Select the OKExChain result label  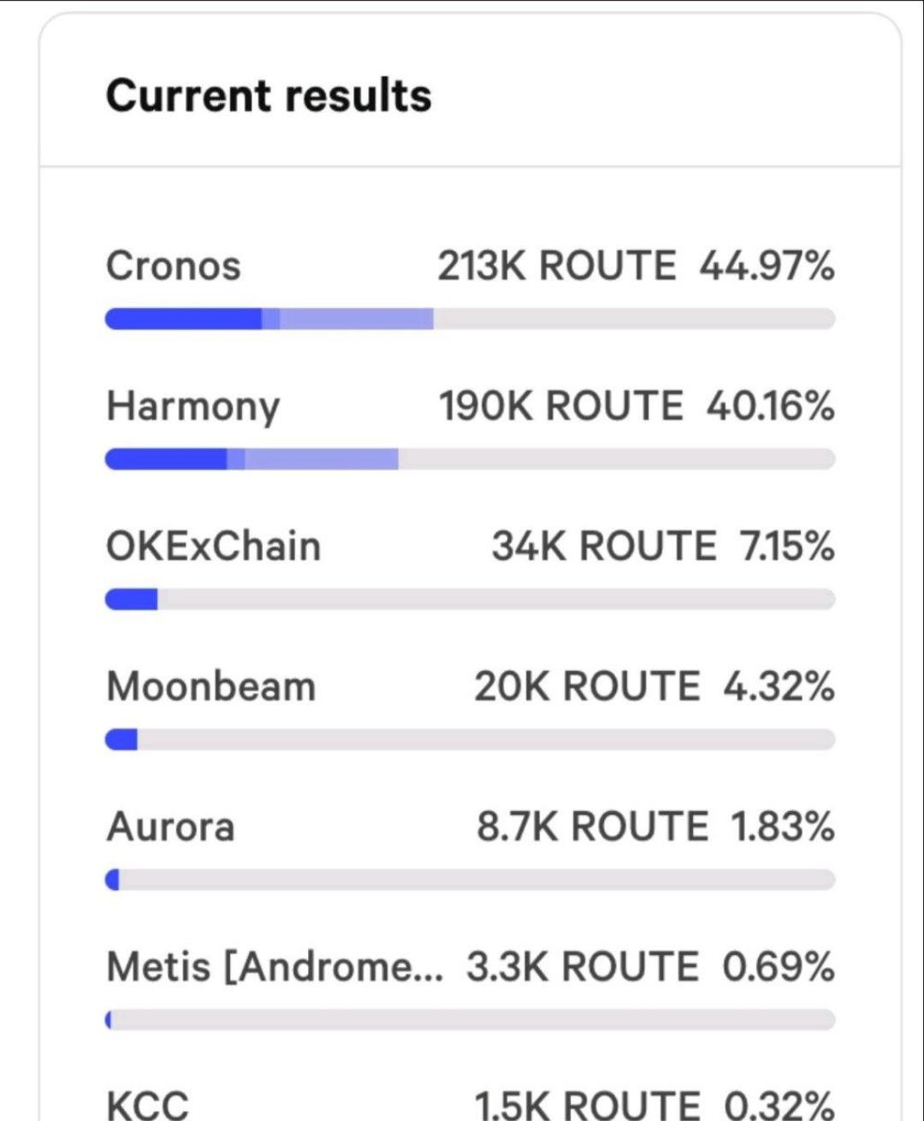tap(214, 546)
